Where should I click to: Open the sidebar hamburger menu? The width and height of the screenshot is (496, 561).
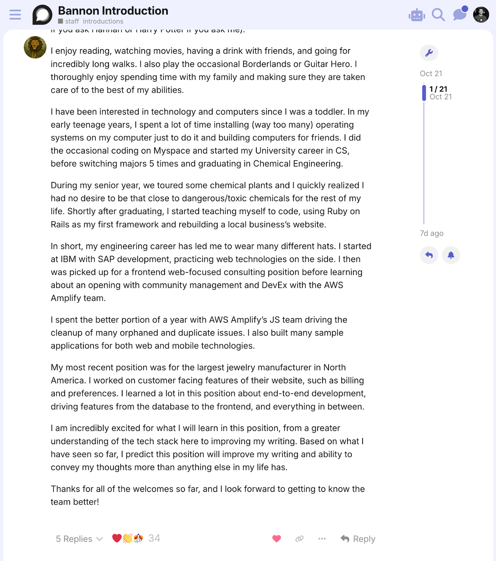tap(15, 15)
